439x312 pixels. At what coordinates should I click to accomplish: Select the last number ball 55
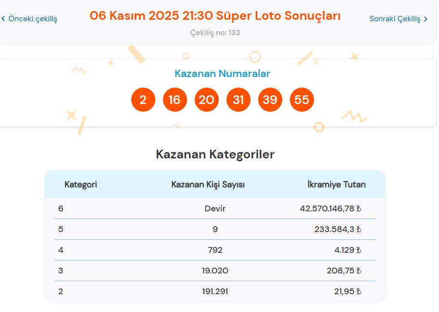pos(302,99)
